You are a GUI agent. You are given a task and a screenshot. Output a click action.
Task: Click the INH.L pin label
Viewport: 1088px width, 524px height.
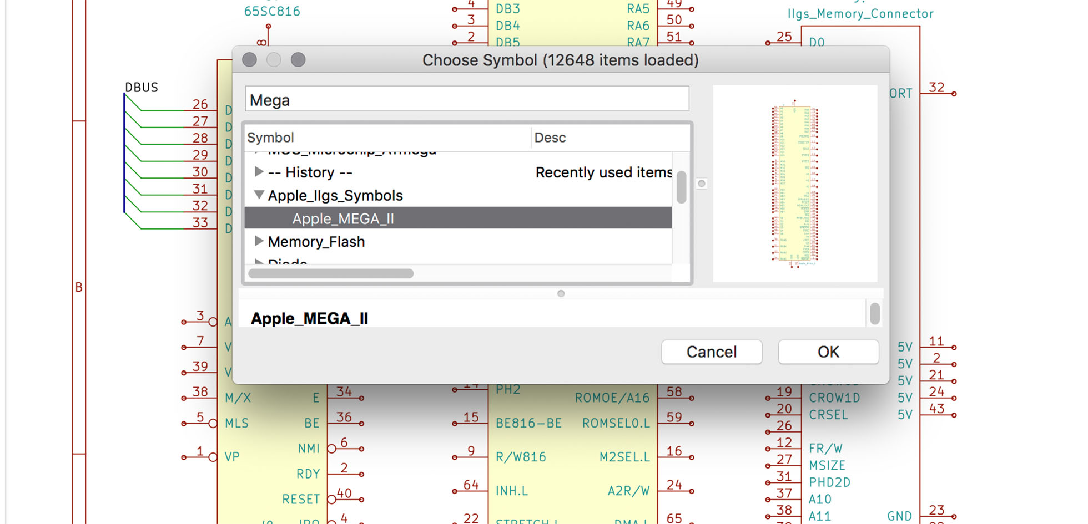coord(512,491)
